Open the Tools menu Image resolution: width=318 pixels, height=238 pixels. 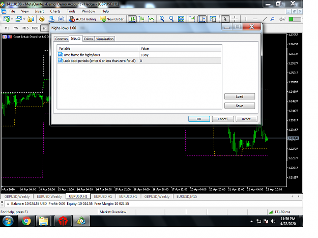(x=71, y=11)
